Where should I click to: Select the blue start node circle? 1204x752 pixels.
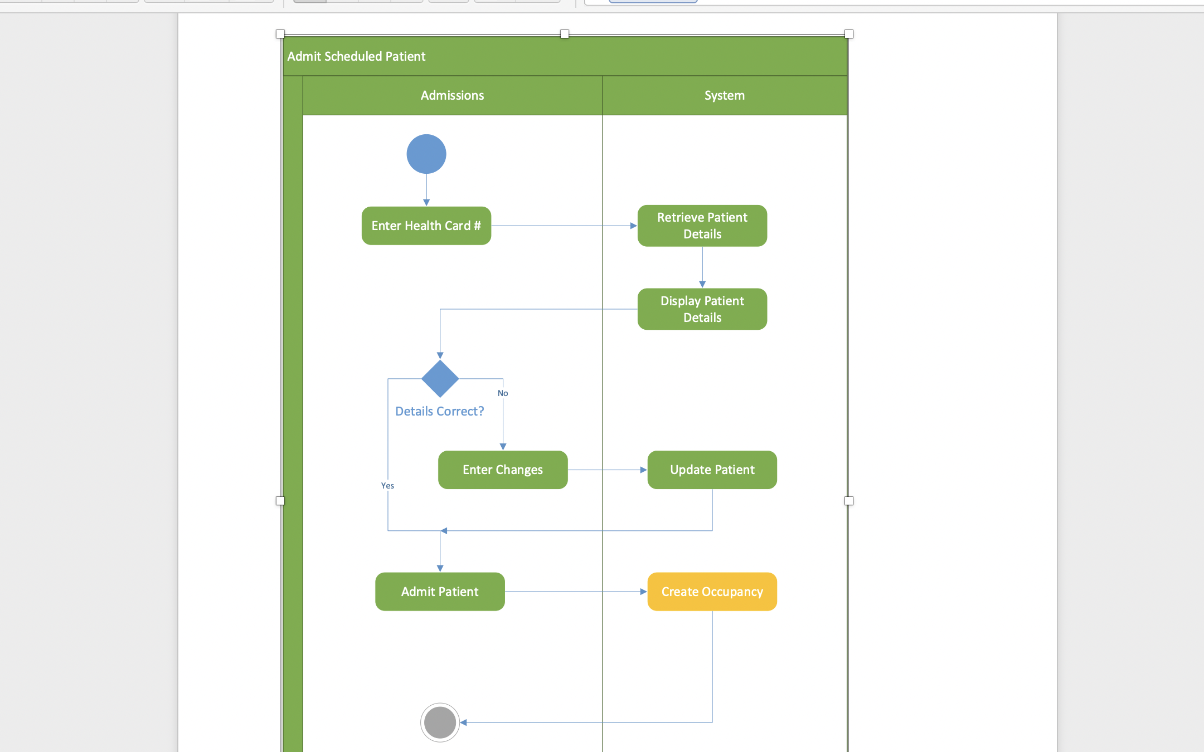pyautogui.click(x=426, y=154)
